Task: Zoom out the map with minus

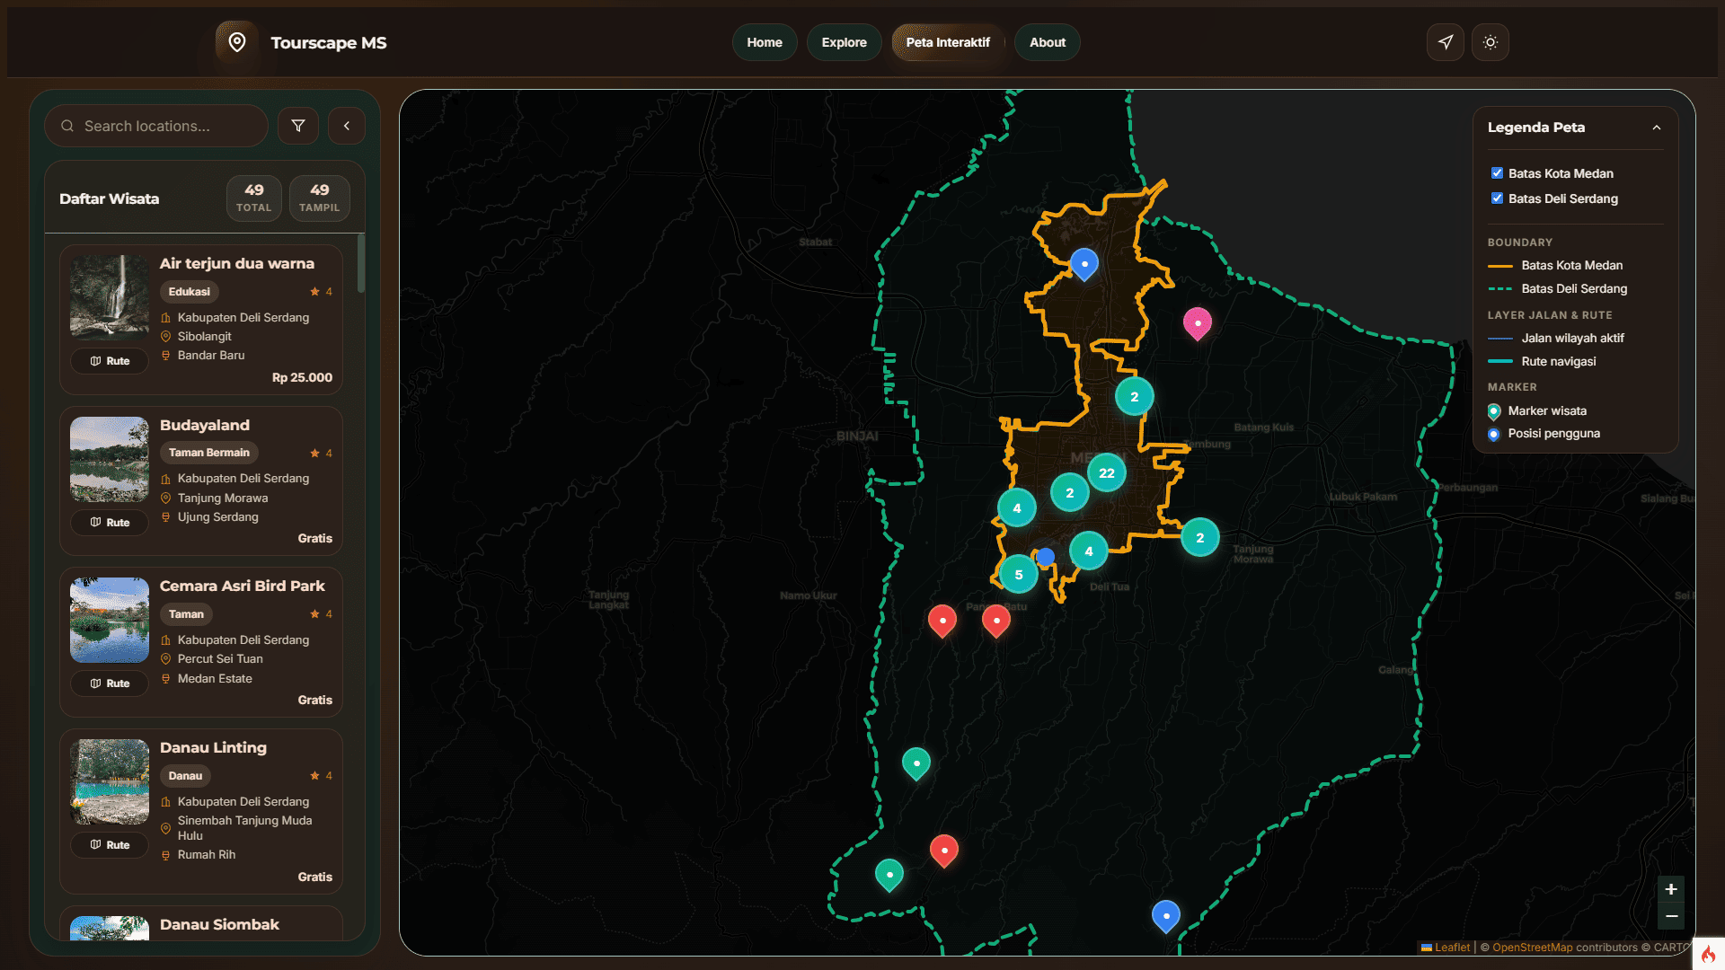Action: (1671, 916)
